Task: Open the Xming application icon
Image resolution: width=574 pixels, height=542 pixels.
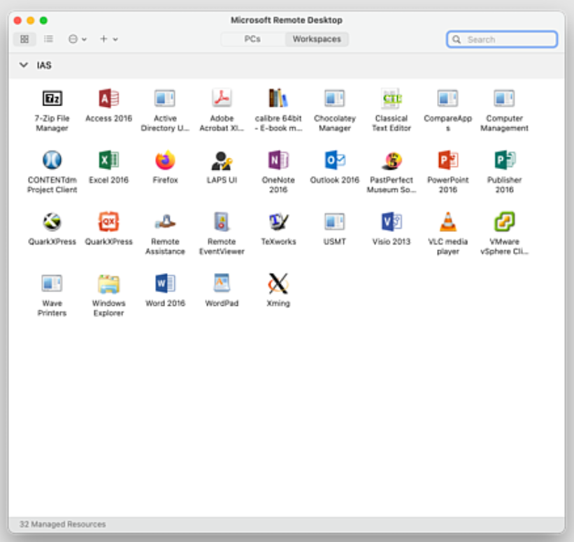Action: click(x=278, y=284)
